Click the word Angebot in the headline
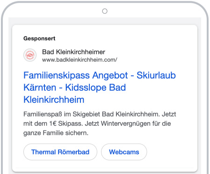This screenshot has height=174, width=210. point(110,76)
